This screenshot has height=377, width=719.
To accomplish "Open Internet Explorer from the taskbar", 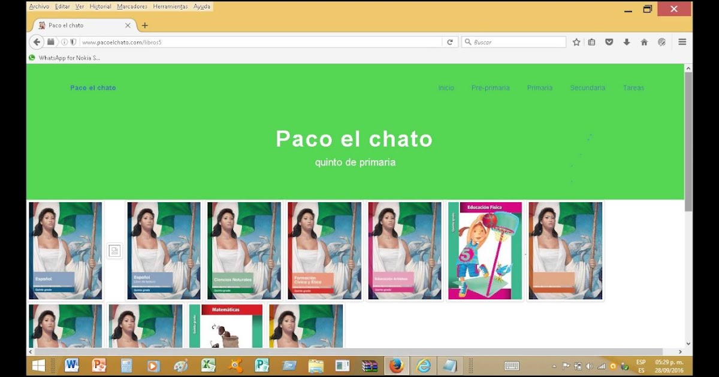I will (424, 365).
